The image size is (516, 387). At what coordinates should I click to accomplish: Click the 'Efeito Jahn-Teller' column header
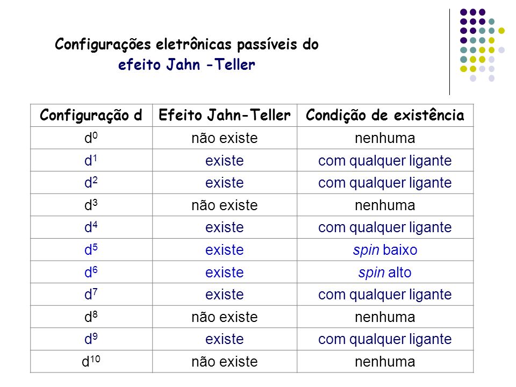point(225,116)
